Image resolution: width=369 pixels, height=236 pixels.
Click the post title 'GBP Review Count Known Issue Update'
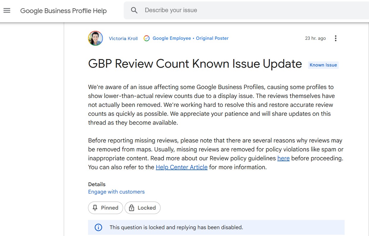[195, 64]
